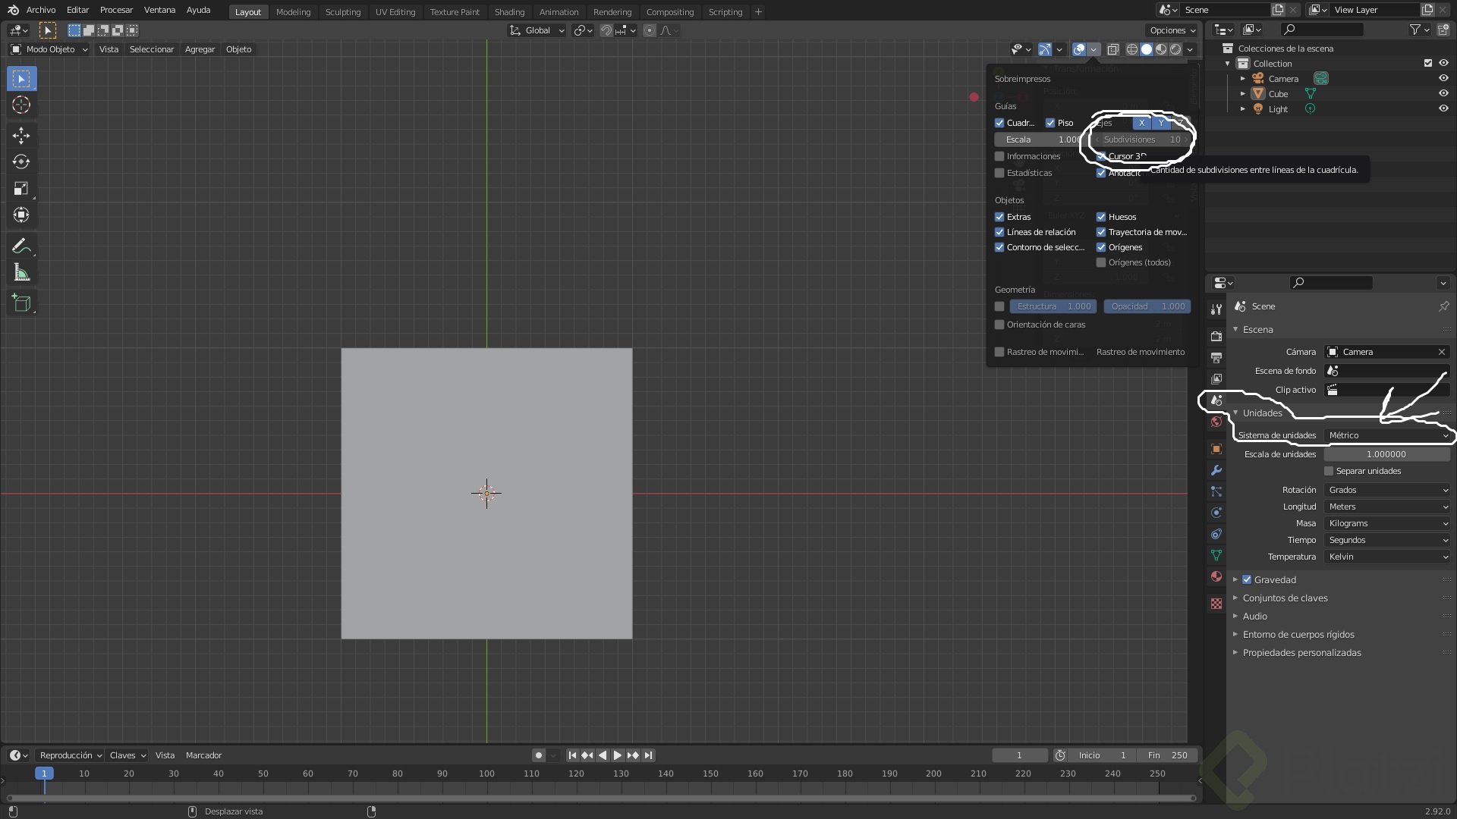Open the Longitud units dropdown
Viewport: 1457px width, 819px height.
click(x=1387, y=507)
